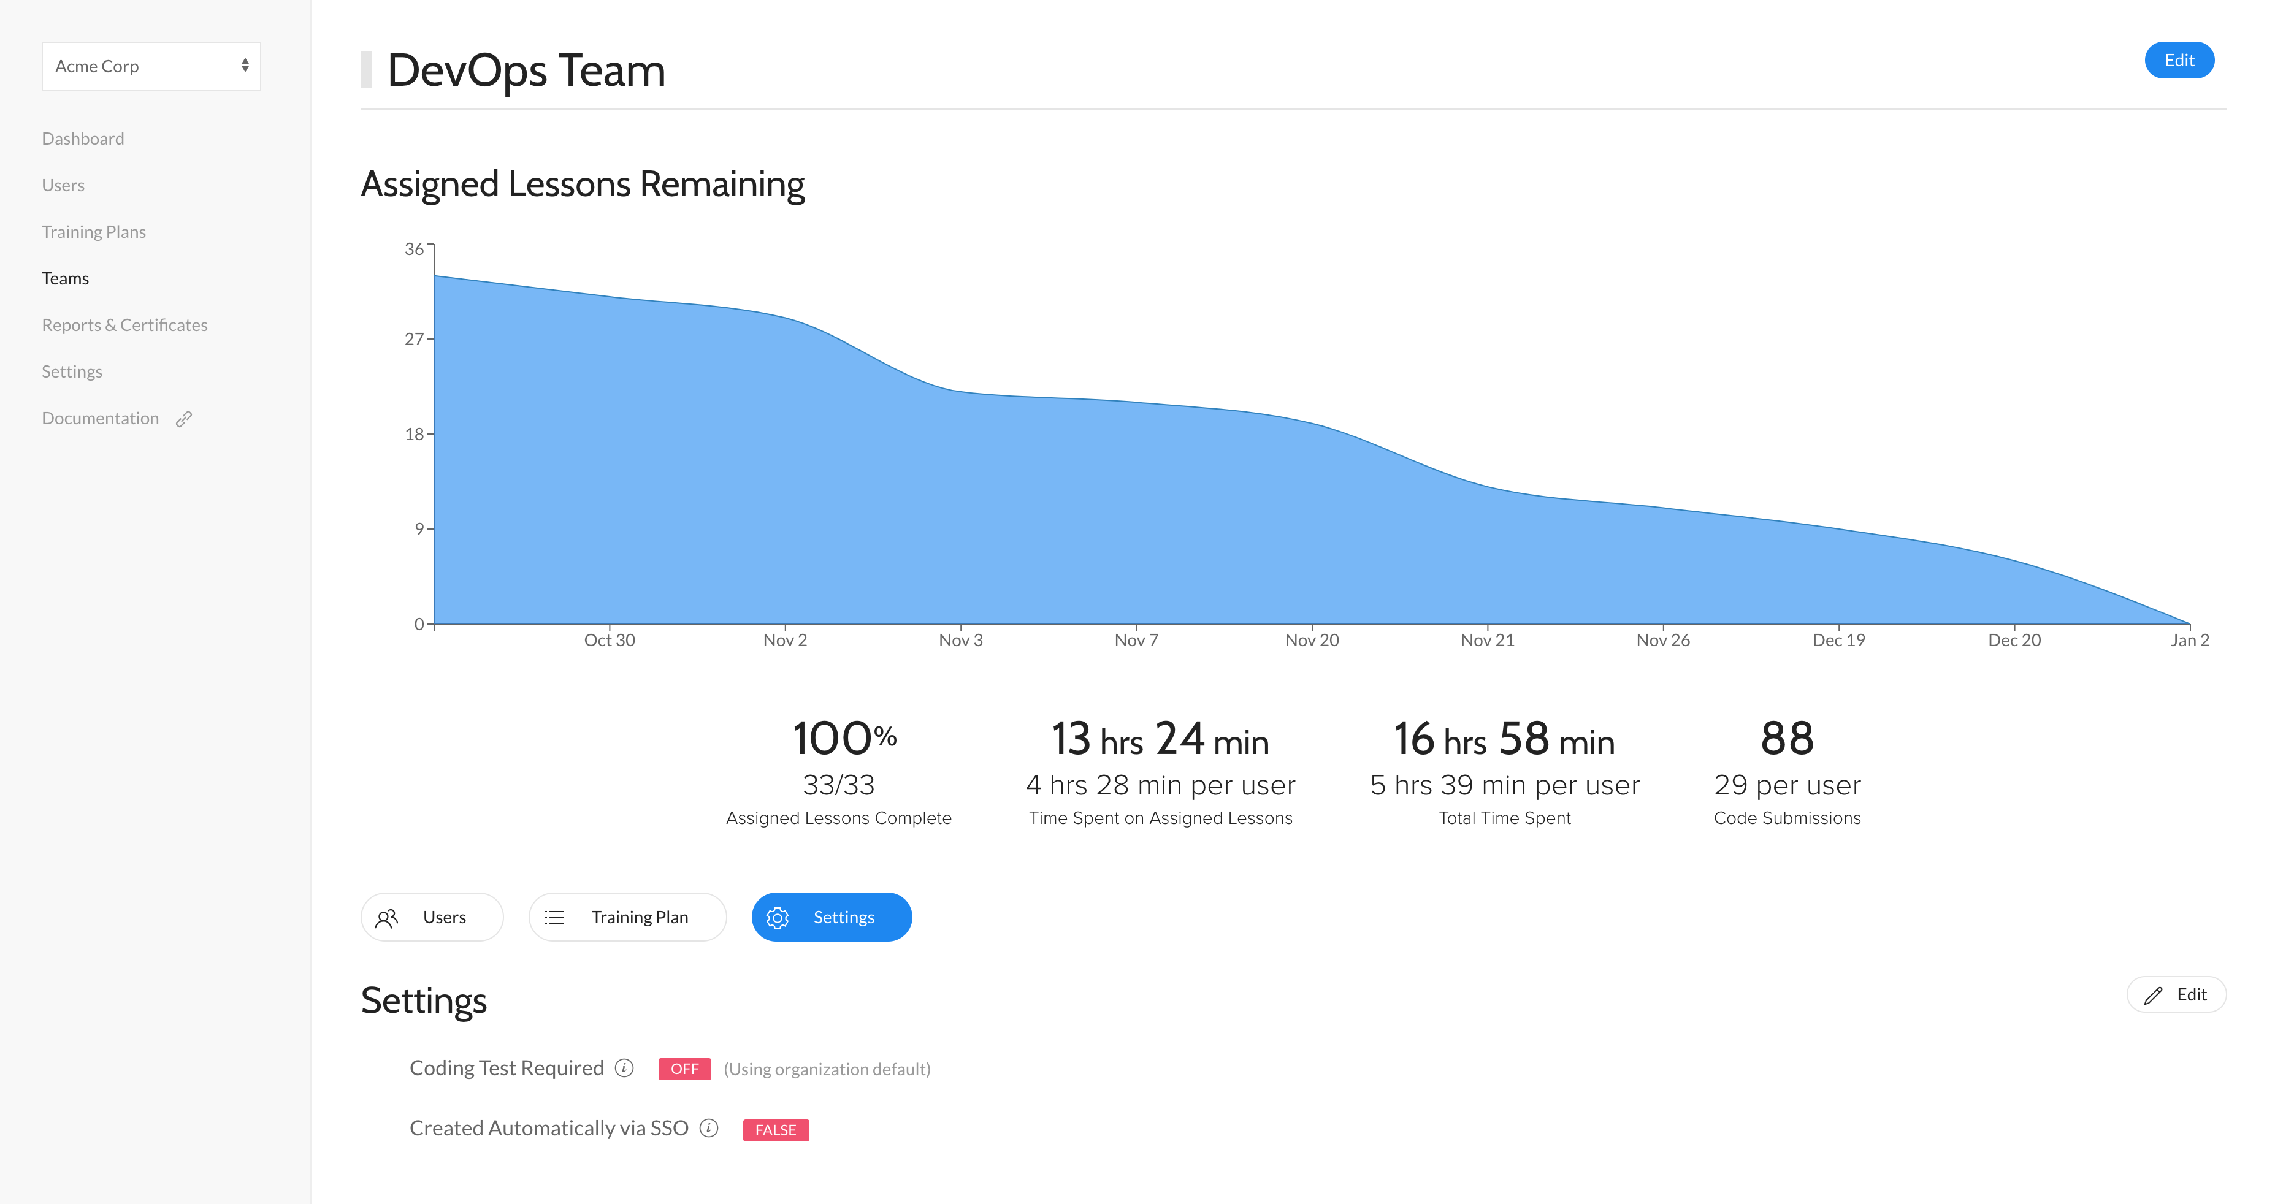Click the Nov 20 label on chart axis
Screen dimensions: 2275x1204
click(1312, 640)
